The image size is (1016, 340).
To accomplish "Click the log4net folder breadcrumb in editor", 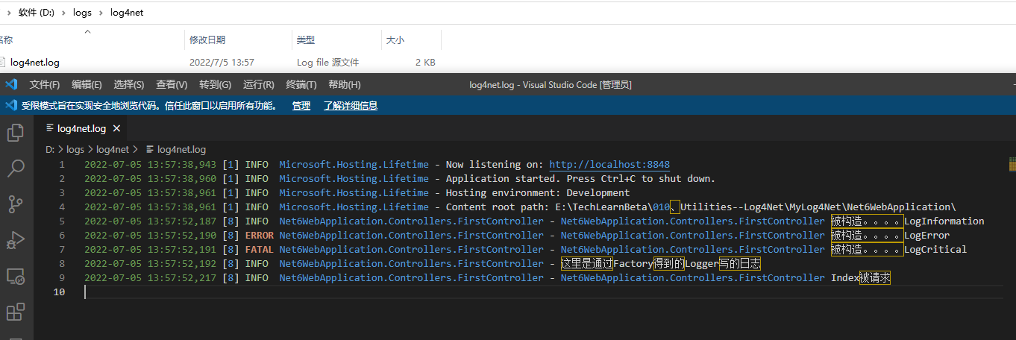I will pyautogui.click(x=113, y=150).
